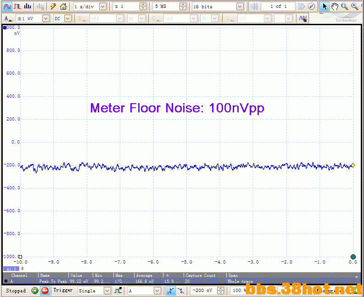Open the trigger source A dropdown
This screenshot has height=297, width=364.
pyautogui.click(x=157, y=291)
